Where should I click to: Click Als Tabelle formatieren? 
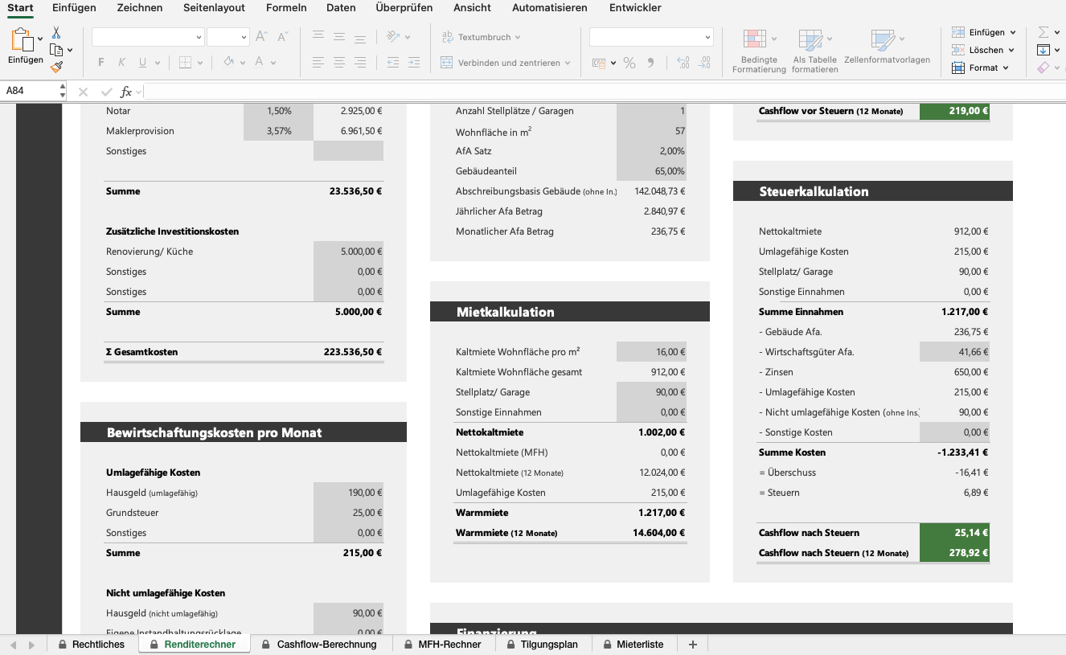pos(815,48)
